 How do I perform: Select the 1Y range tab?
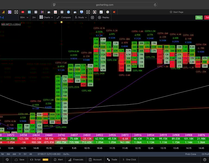(20, 154)
